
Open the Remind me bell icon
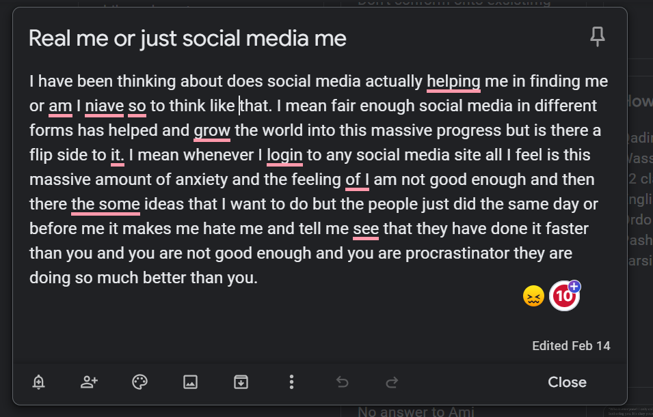tap(39, 382)
